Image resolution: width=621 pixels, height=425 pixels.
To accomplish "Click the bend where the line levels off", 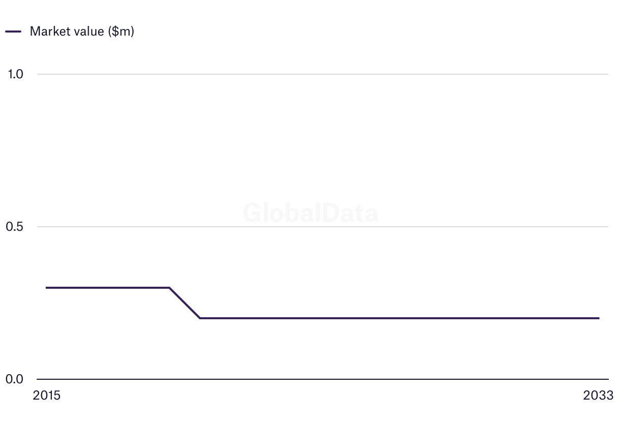I will tap(200, 318).
